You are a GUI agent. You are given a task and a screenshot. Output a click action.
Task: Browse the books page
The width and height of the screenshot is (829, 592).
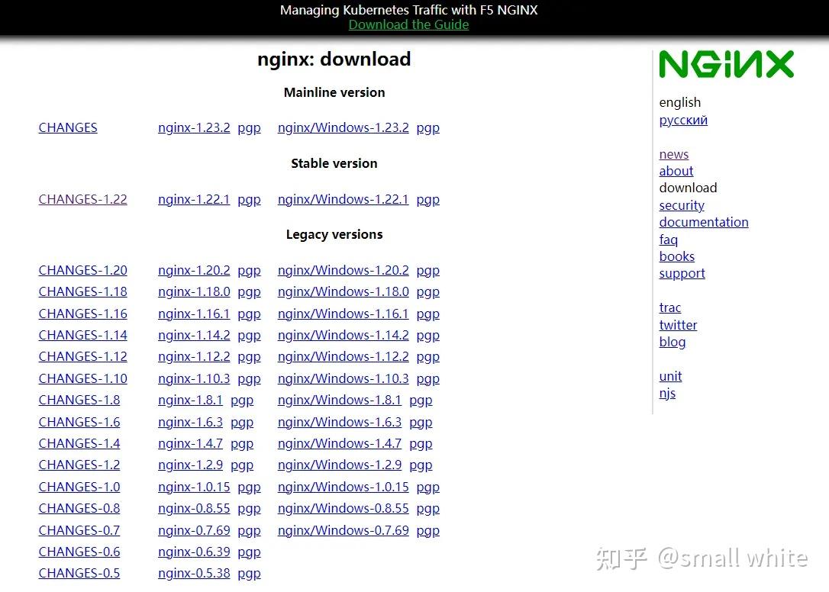(676, 256)
